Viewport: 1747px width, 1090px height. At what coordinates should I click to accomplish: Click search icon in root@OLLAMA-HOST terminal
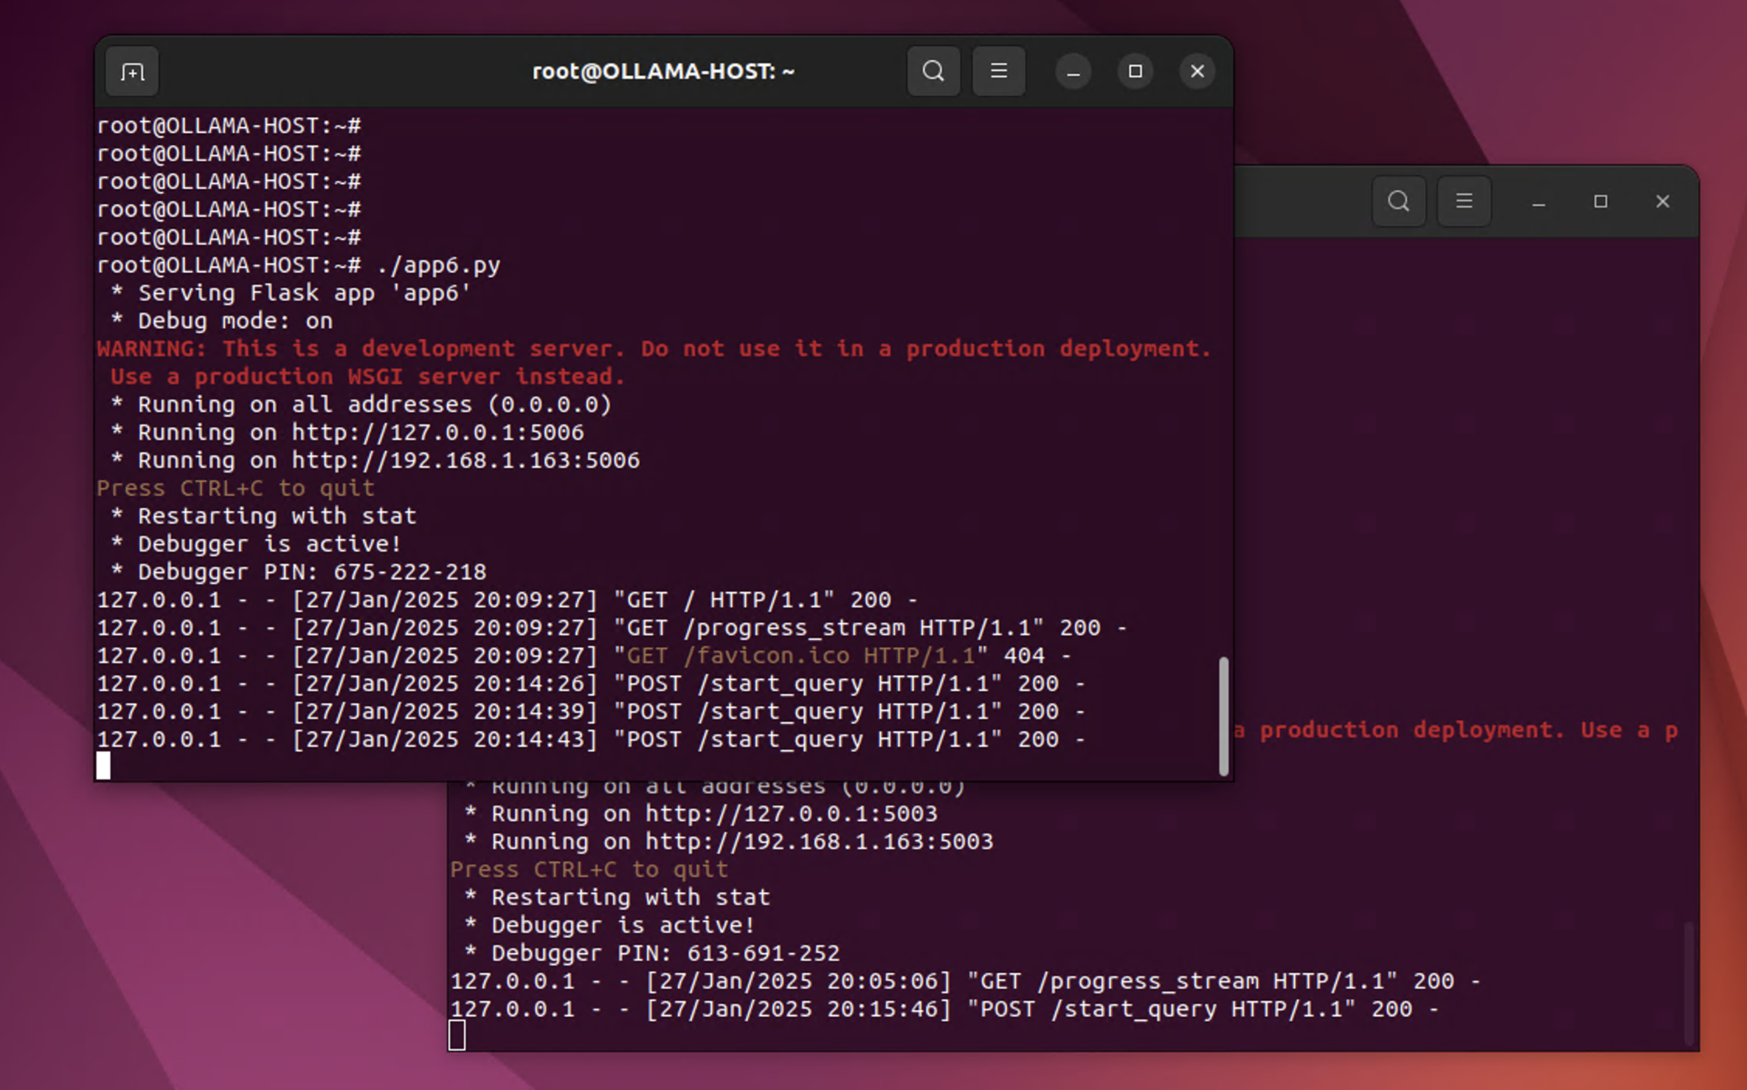[x=933, y=71]
